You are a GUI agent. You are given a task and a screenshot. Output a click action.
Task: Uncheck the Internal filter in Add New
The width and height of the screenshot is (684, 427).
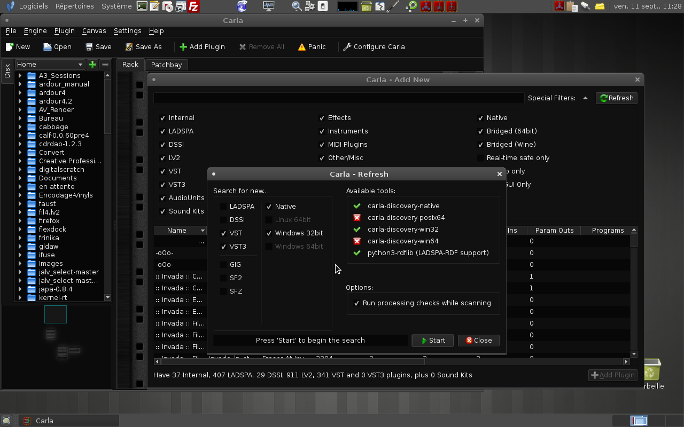point(162,118)
